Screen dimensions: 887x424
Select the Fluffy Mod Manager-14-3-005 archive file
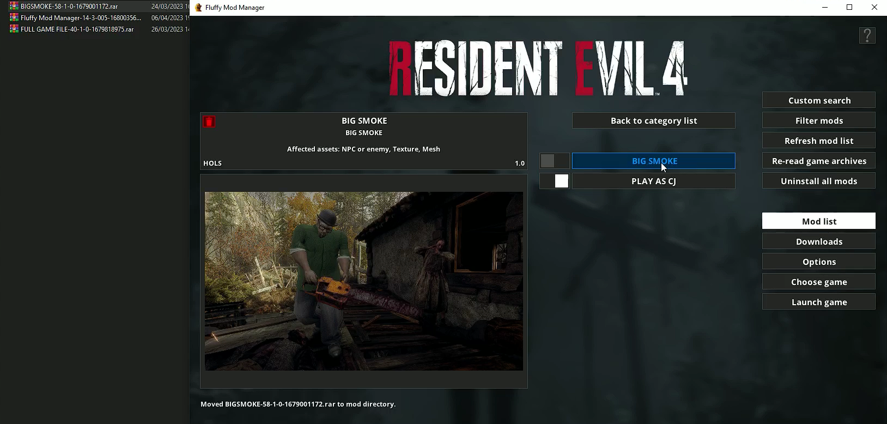[x=81, y=17]
